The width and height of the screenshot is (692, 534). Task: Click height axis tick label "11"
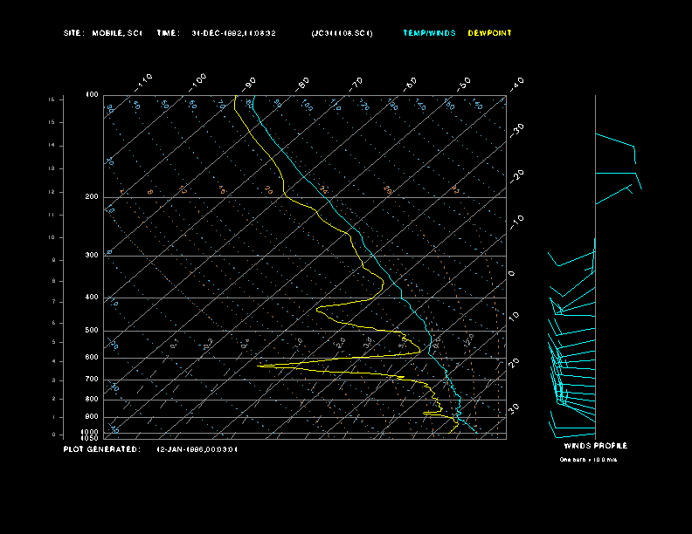(x=52, y=215)
